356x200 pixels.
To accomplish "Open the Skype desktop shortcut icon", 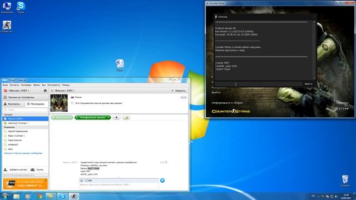I will click(21, 7).
